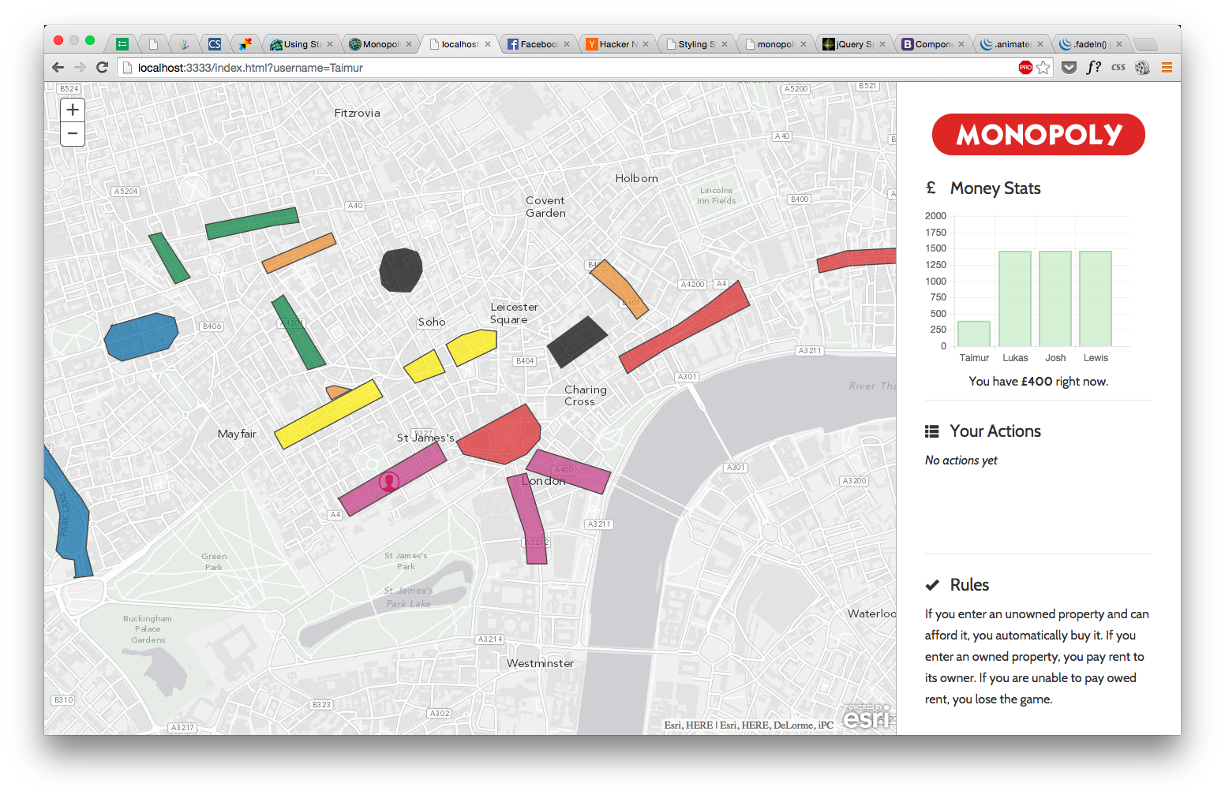Screen dimensions: 1225x798
Task: Click Lewis's bar in the chart
Action: 1096,299
